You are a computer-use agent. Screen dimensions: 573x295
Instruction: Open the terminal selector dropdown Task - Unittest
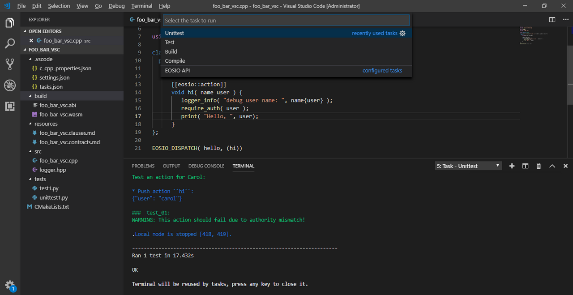click(x=468, y=166)
